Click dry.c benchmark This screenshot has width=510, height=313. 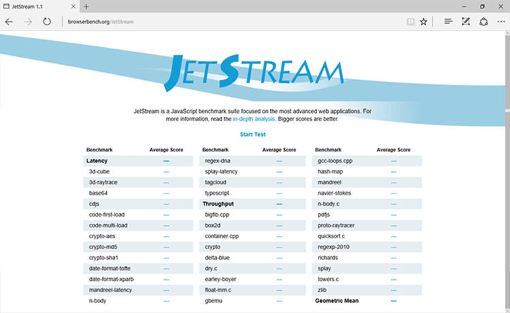[x=211, y=268]
